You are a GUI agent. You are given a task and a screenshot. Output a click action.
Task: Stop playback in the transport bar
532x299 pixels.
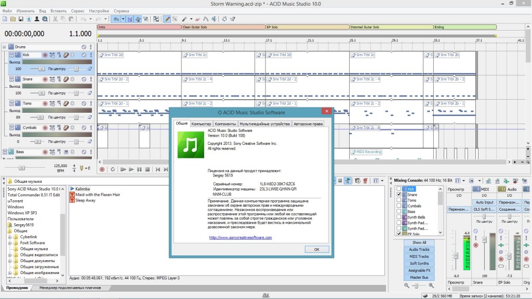[x=147, y=170]
